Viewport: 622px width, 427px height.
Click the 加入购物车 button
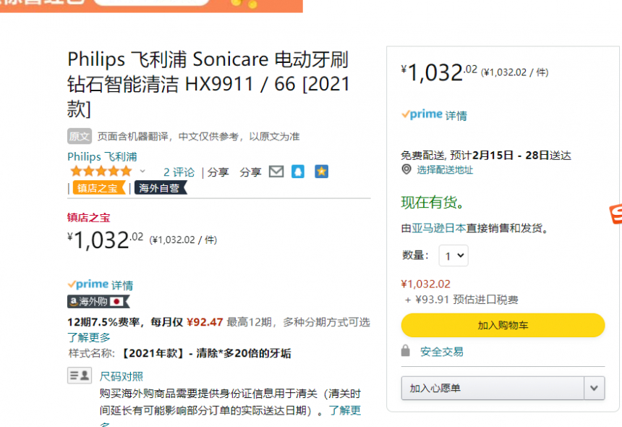click(503, 325)
